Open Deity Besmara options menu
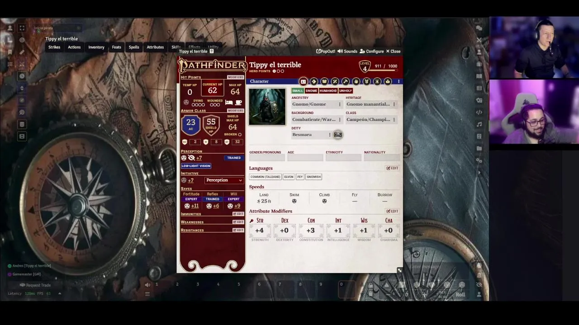579x325 pixels. [330, 135]
